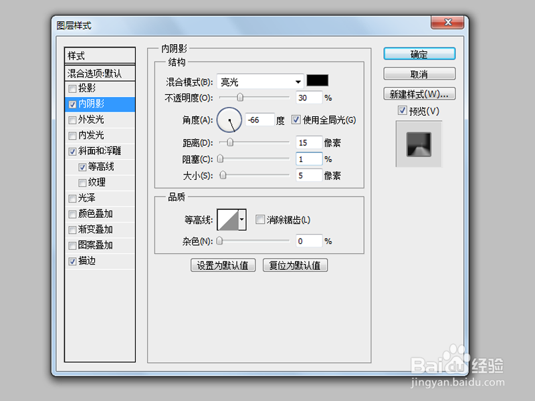
Task: Select the 渐变叠加 style row label
Action: [96, 229]
